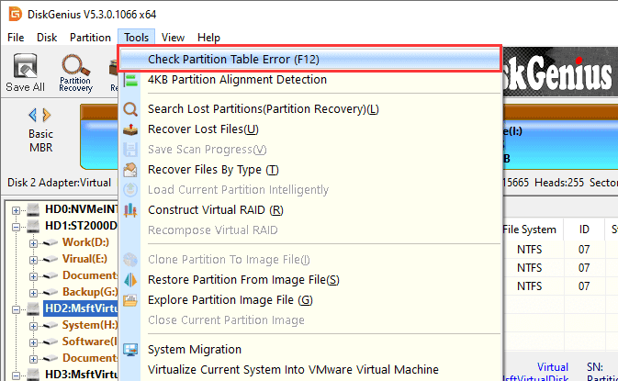Click the Restore Partition From Image icon
The height and width of the screenshot is (381, 618).
[x=129, y=280]
